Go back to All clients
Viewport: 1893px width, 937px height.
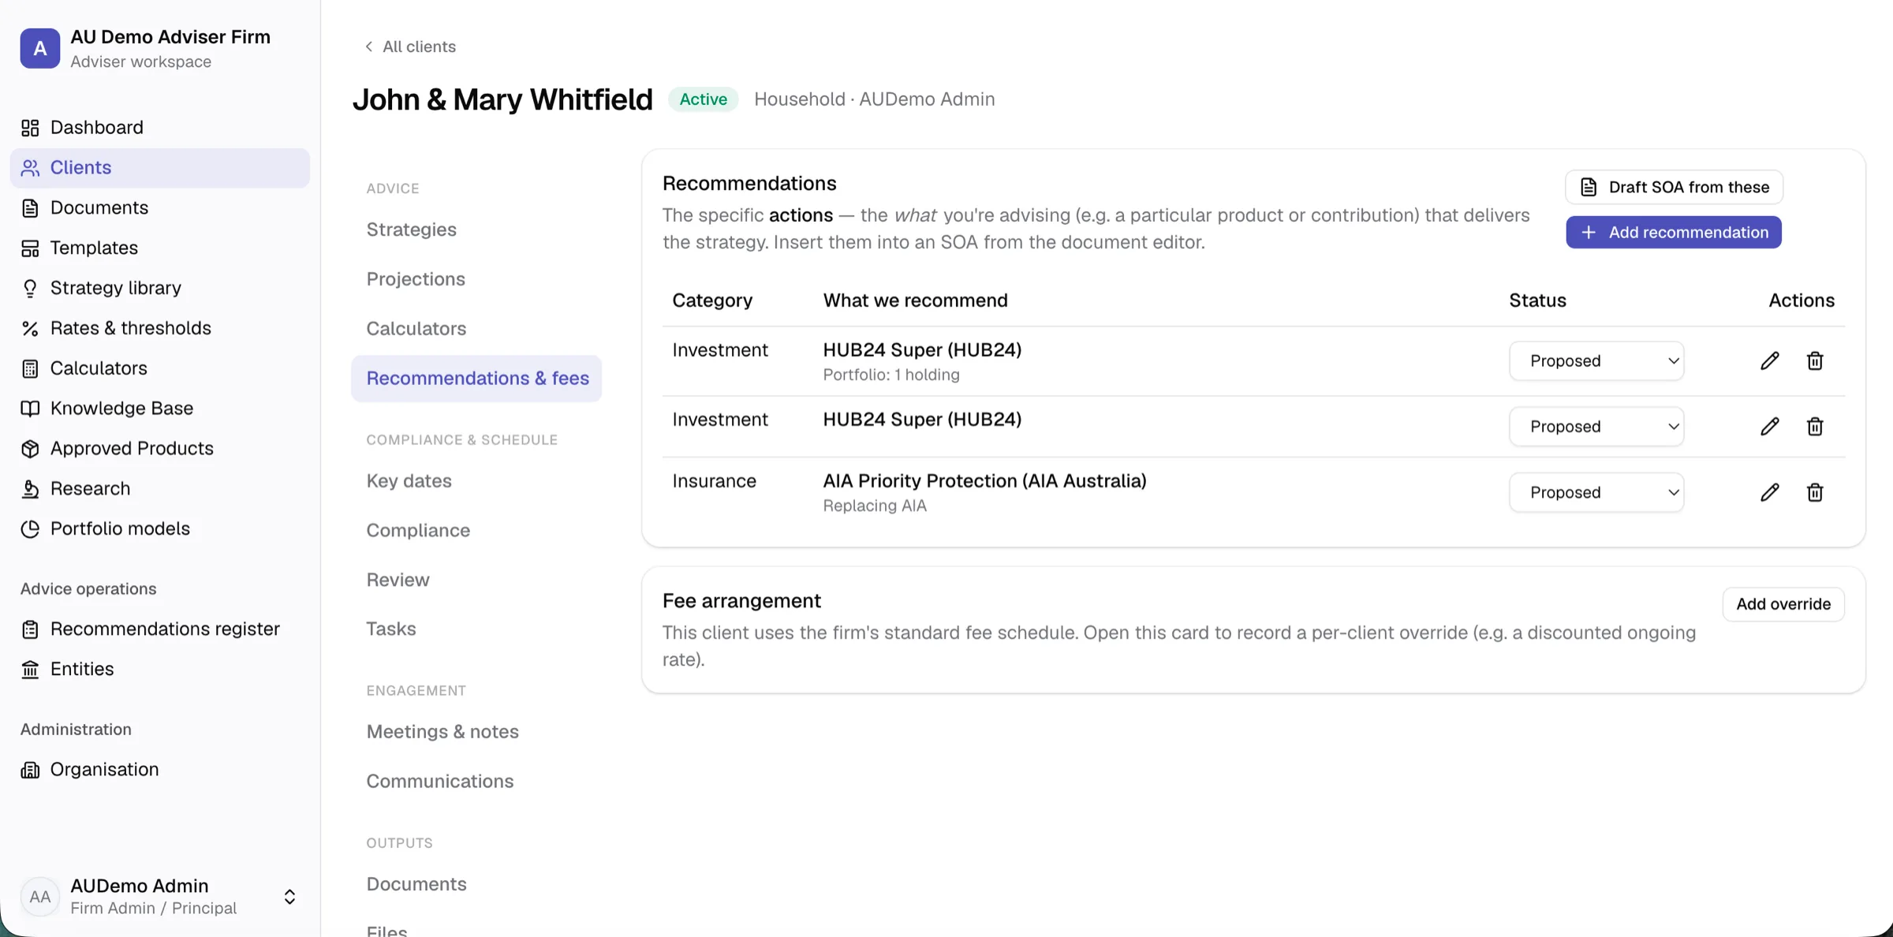[x=410, y=47]
